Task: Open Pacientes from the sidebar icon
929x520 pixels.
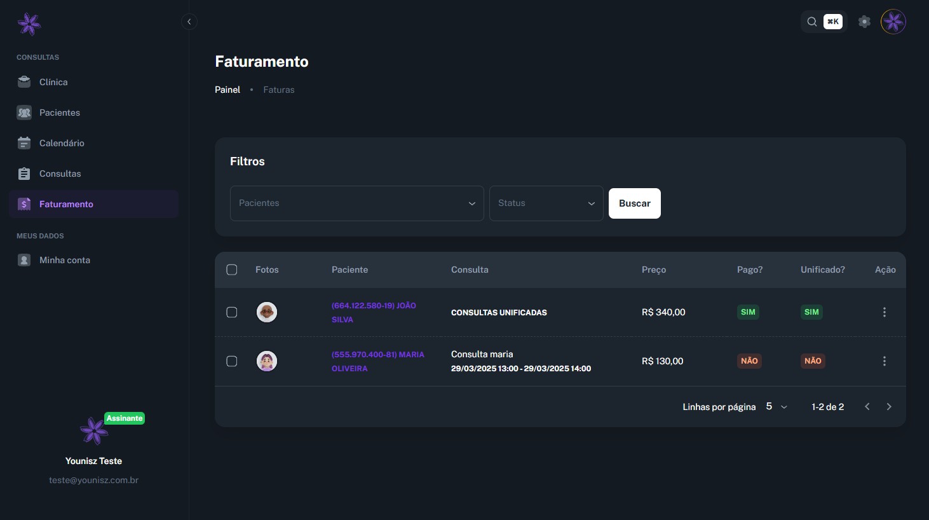Action: point(24,112)
